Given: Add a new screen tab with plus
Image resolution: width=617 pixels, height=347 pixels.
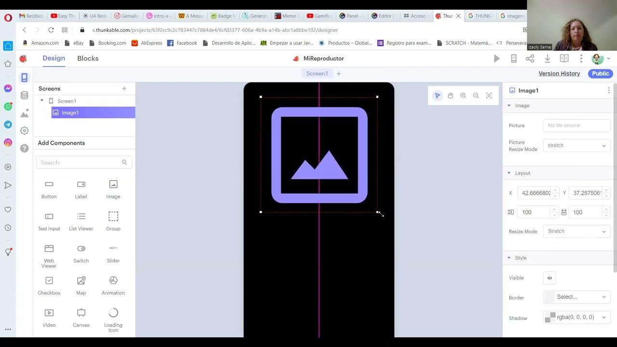Looking at the screenshot, I should click(338, 74).
